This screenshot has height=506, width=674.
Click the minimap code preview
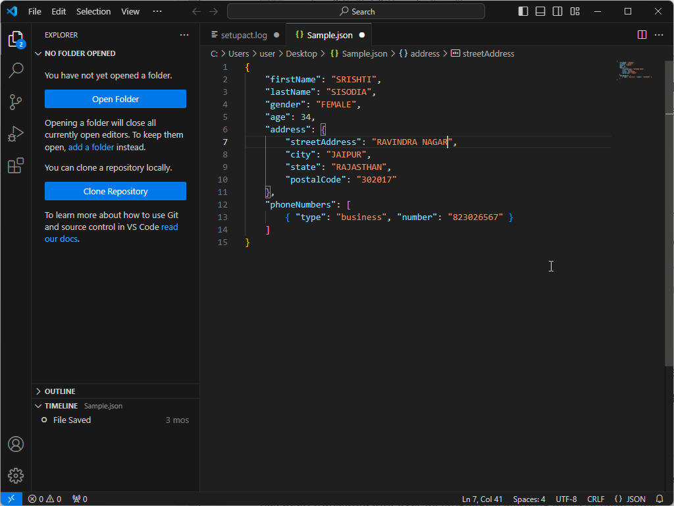point(635,70)
